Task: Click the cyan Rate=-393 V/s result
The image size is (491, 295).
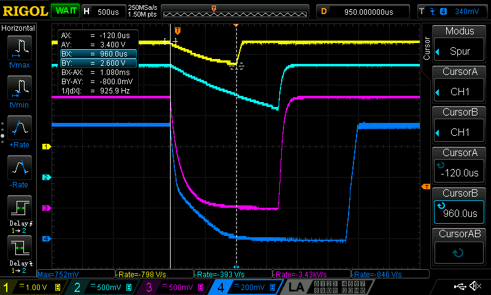Action: 233,274
